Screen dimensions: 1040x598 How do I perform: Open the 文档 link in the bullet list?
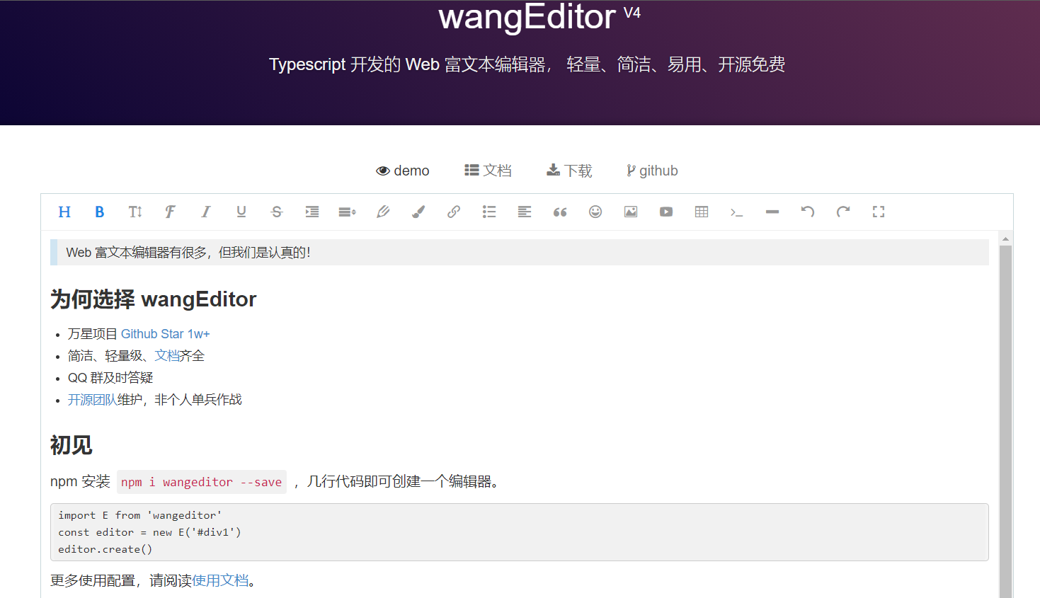(167, 356)
